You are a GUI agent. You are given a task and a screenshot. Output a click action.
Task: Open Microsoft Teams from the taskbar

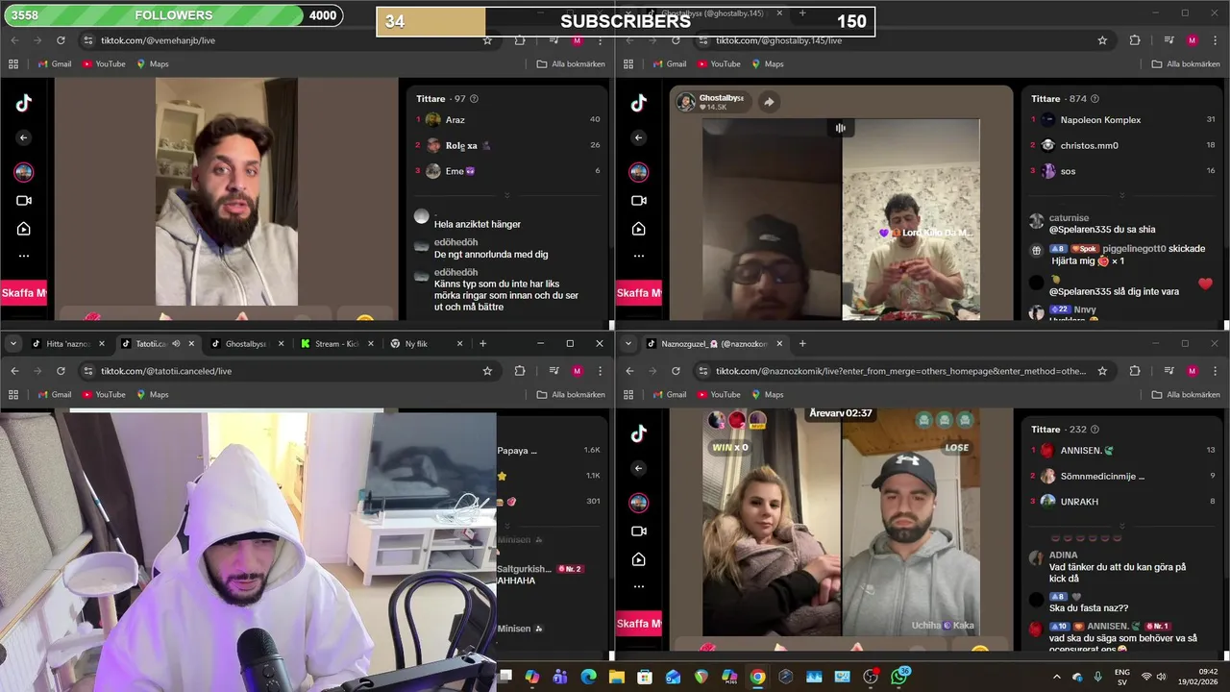(560, 677)
